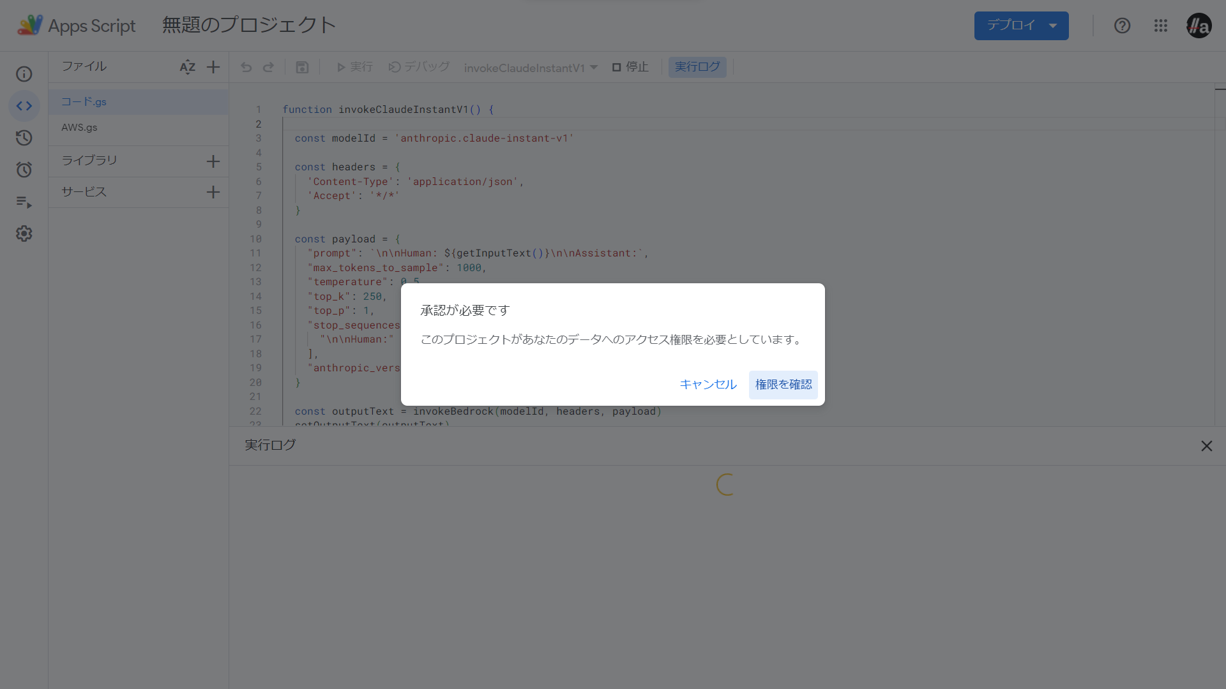Click 権限を確認 to review permissions
Image resolution: width=1226 pixels, height=689 pixels.
[x=783, y=385]
